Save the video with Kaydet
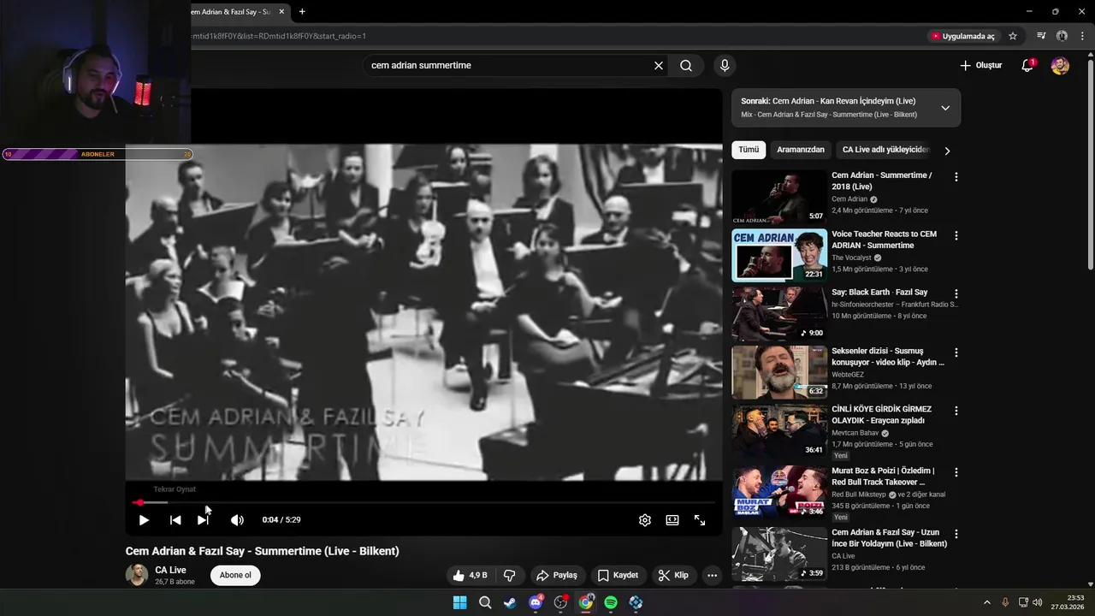The height and width of the screenshot is (616, 1095). click(618, 576)
